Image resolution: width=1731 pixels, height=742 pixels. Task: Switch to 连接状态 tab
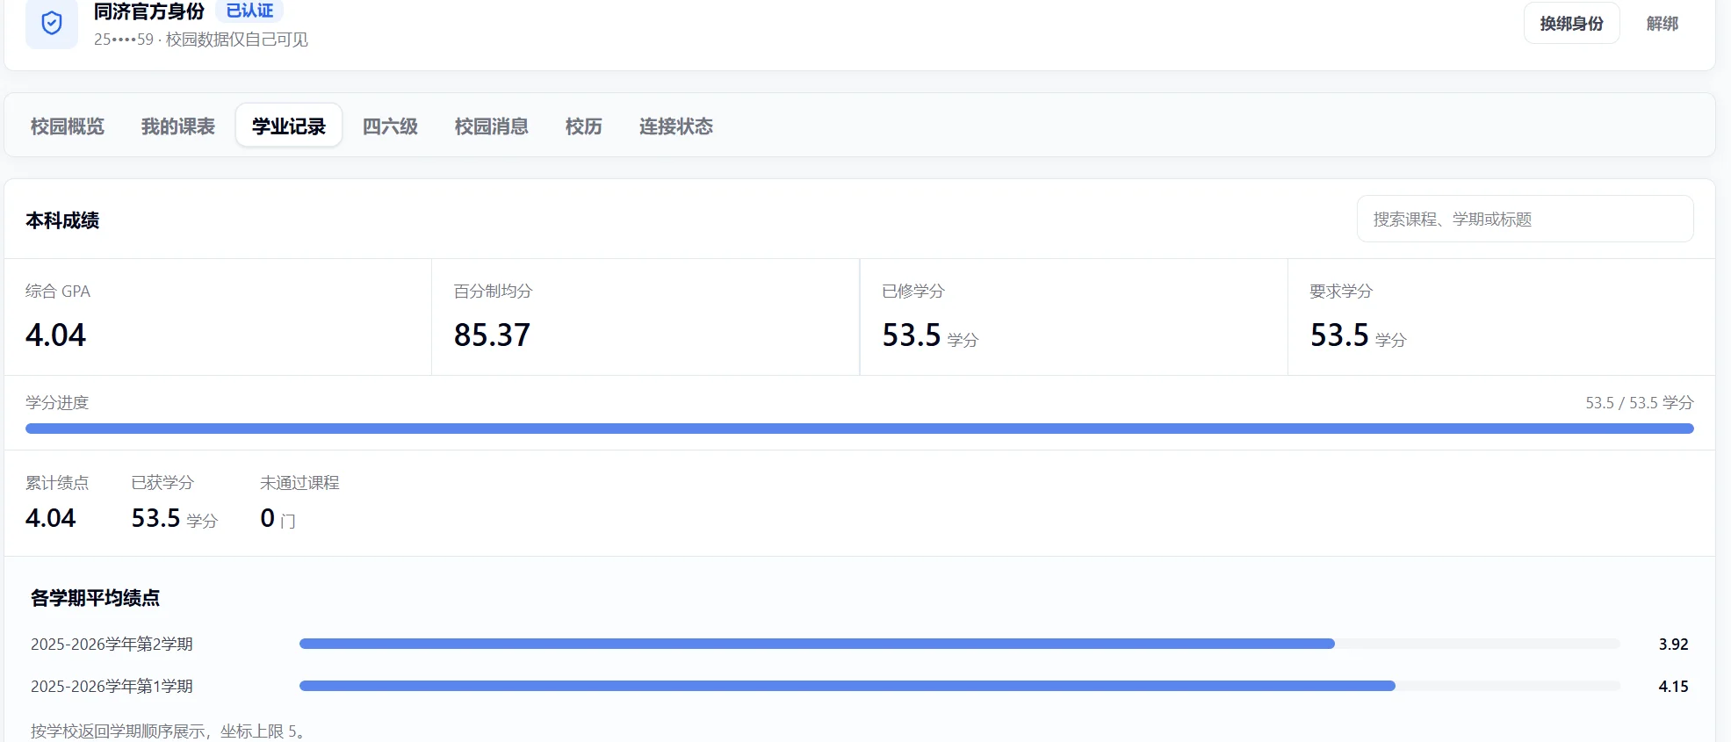(676, 126)
